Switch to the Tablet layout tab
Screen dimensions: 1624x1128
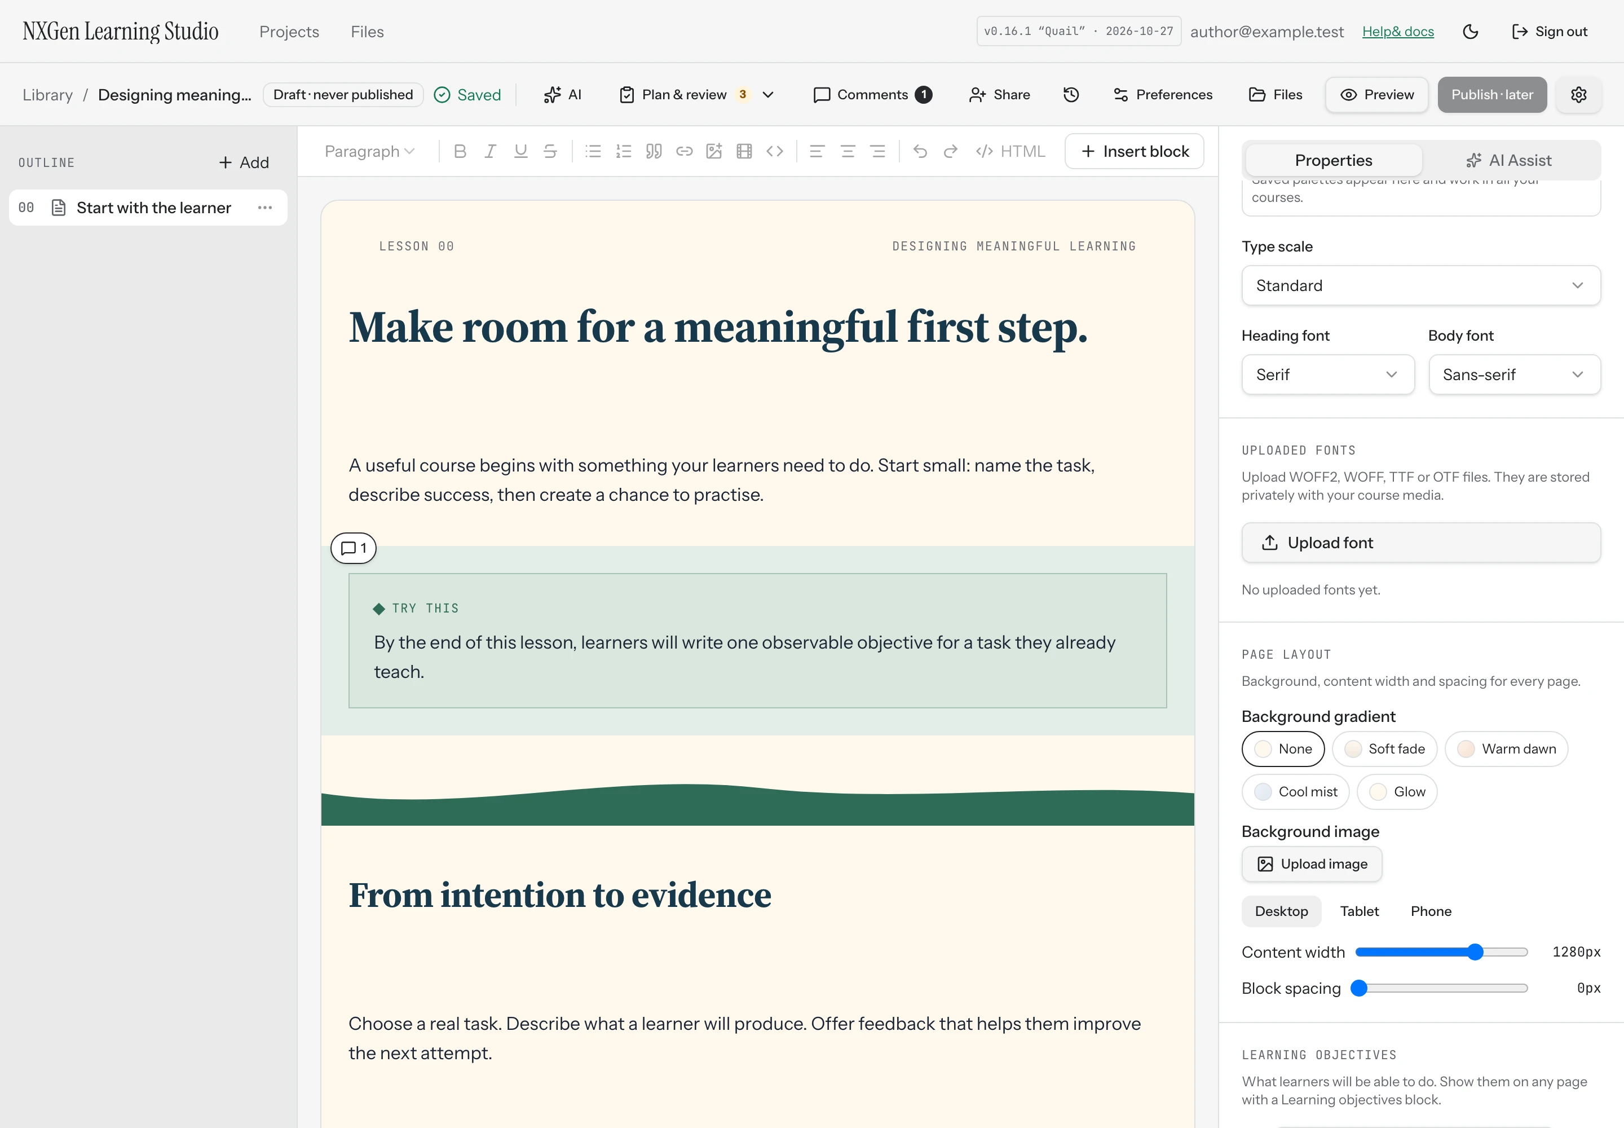coord(1359,912)
